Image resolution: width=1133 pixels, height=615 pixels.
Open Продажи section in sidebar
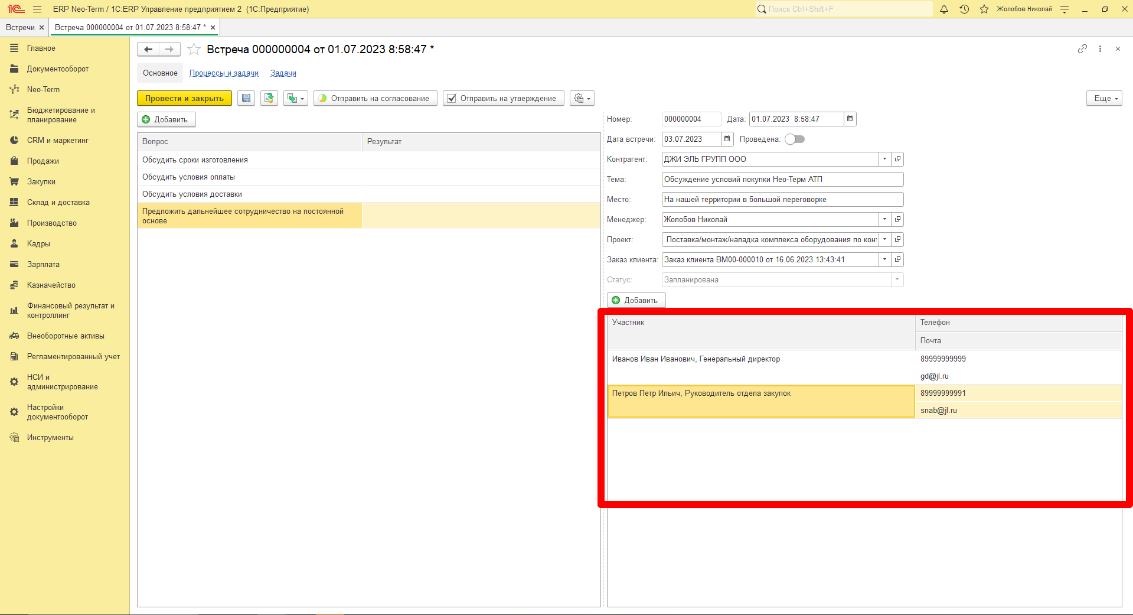click(x=43, y=161)
